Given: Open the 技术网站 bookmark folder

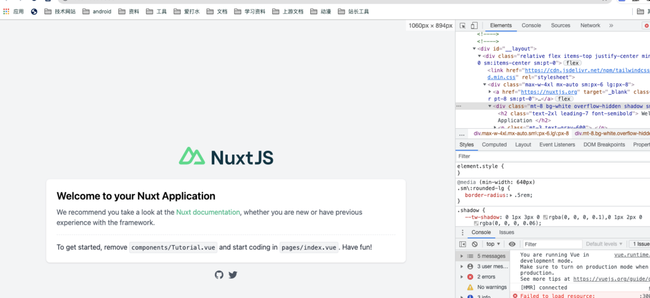Looking at the screenshot, I should 60,12.
